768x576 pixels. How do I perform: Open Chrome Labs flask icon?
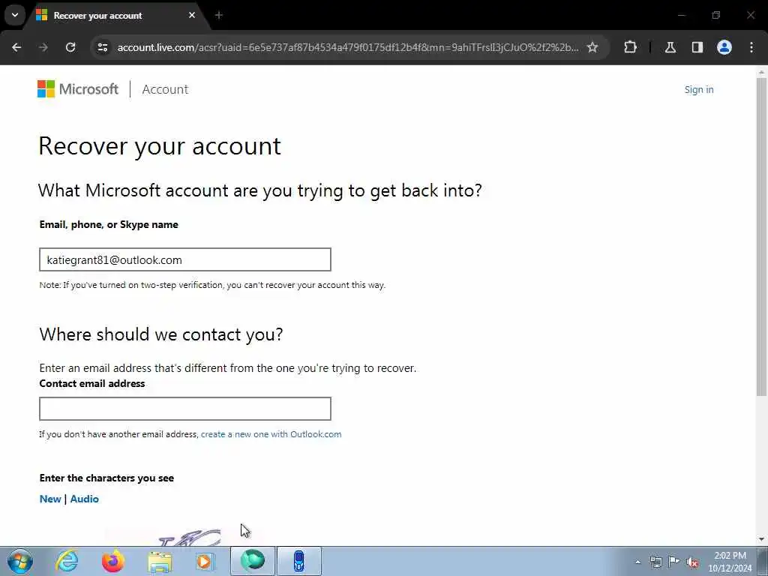tap(670, 47)
